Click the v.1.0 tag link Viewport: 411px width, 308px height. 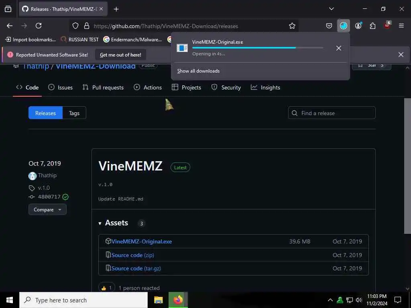click(x=44, y=188)
